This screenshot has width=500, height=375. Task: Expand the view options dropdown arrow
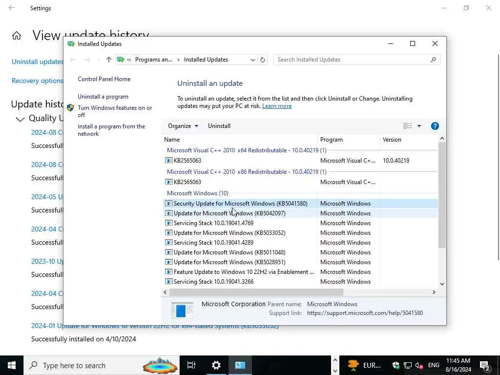(419, 126)
